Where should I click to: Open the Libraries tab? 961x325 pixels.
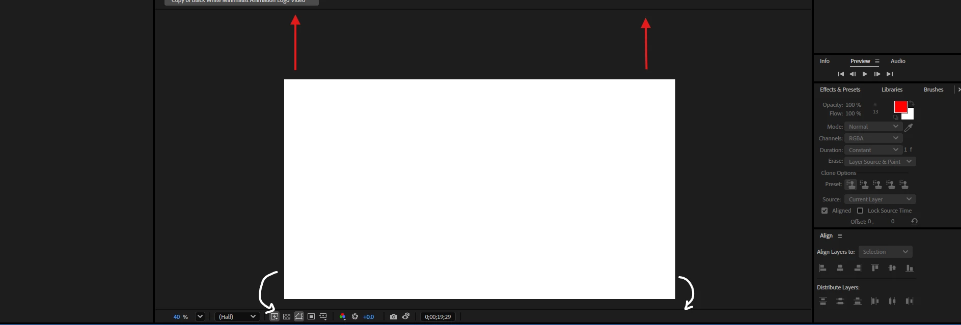click(x=892, y=90)
